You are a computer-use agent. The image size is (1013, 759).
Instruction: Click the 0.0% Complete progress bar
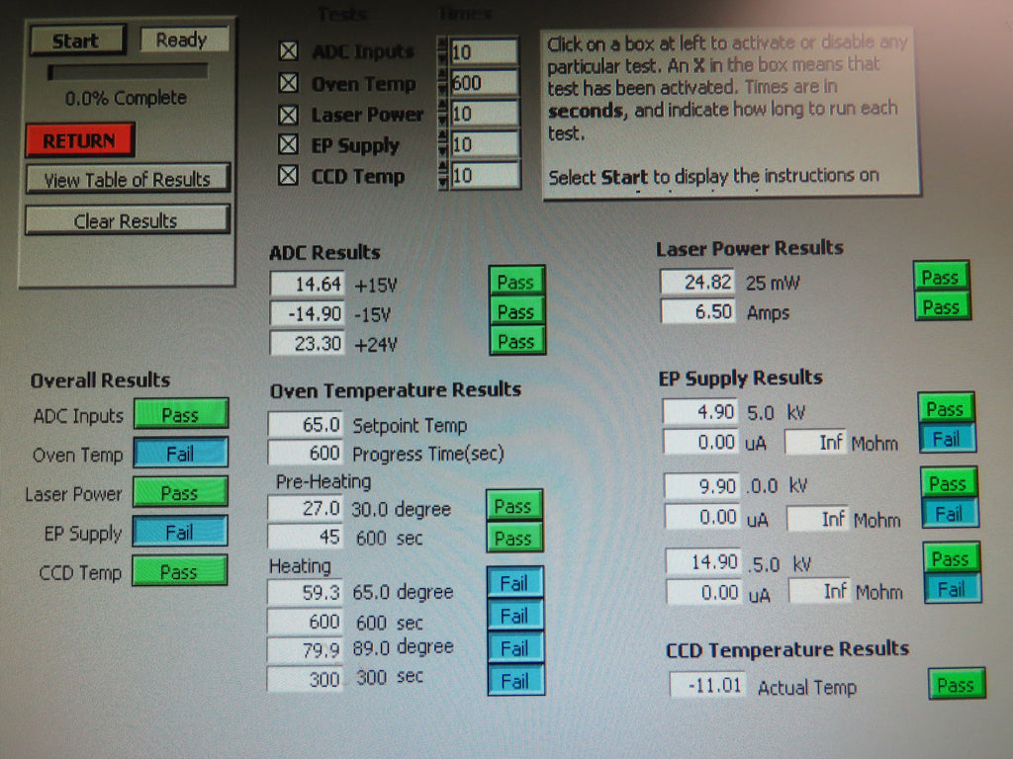129,70
